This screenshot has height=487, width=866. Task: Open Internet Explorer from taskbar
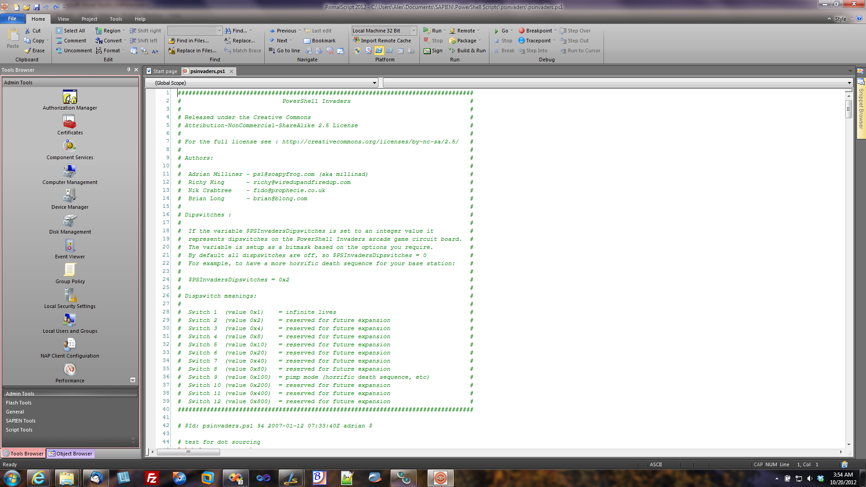[38, 478]
